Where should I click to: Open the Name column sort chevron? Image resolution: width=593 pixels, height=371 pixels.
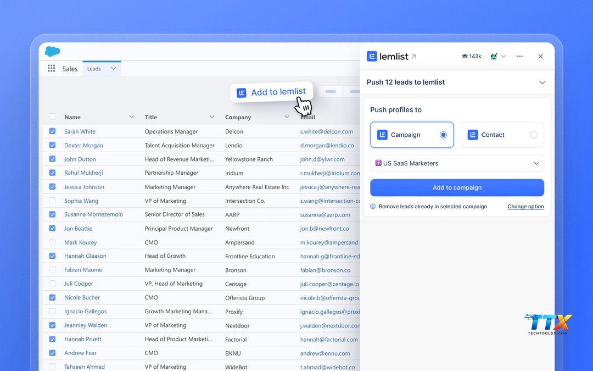pos(131,117)
